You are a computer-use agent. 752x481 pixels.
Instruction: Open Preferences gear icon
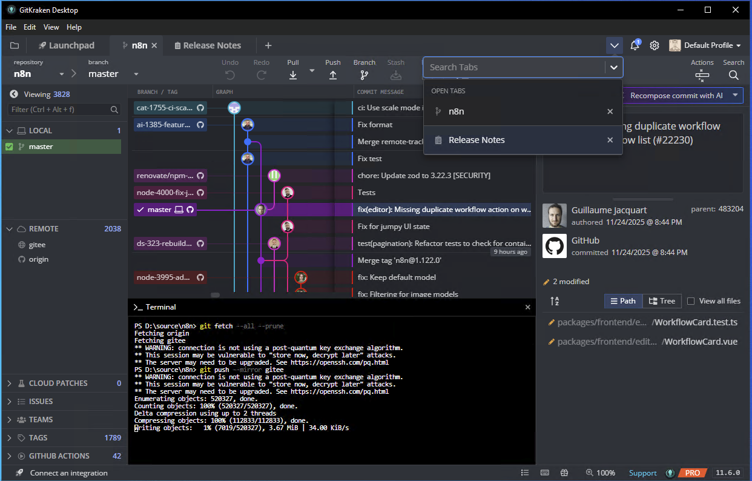click(655, 45)
